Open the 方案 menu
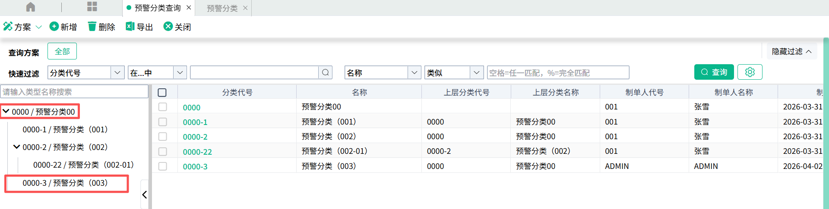This screenshot has height=209, width=829. click(x=22, y=27)
